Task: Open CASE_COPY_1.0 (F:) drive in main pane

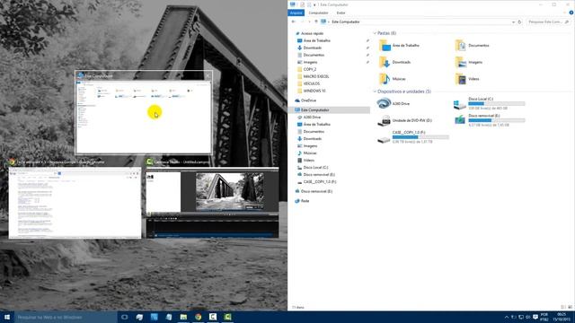Action: click(x=413, y=137)
